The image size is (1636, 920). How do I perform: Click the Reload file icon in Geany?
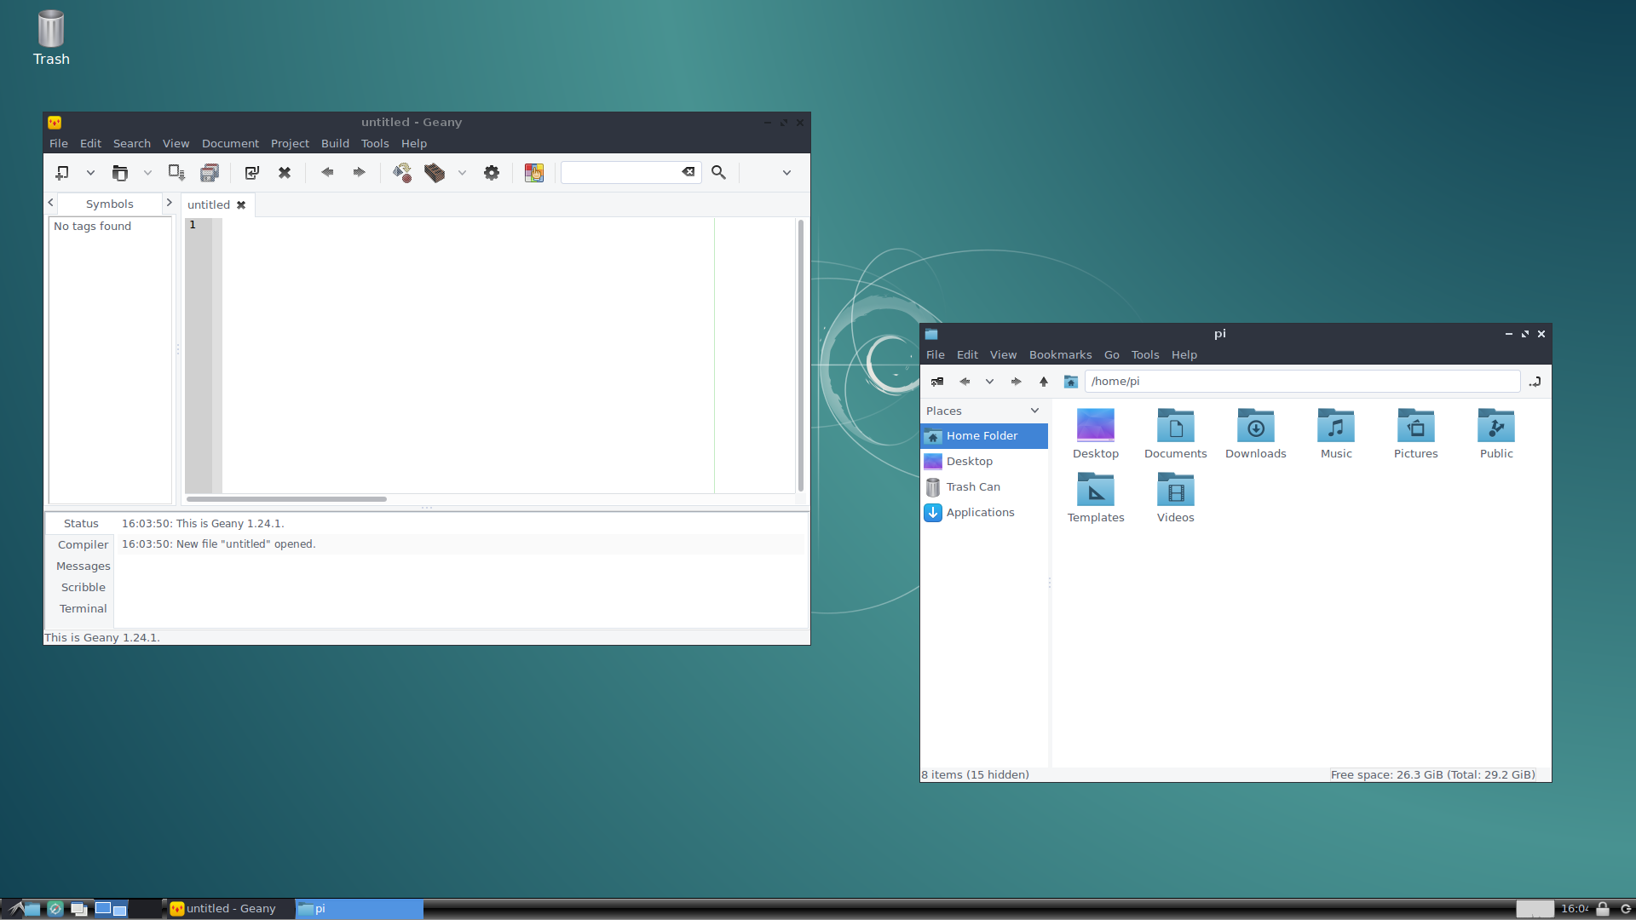coord(251,173)
